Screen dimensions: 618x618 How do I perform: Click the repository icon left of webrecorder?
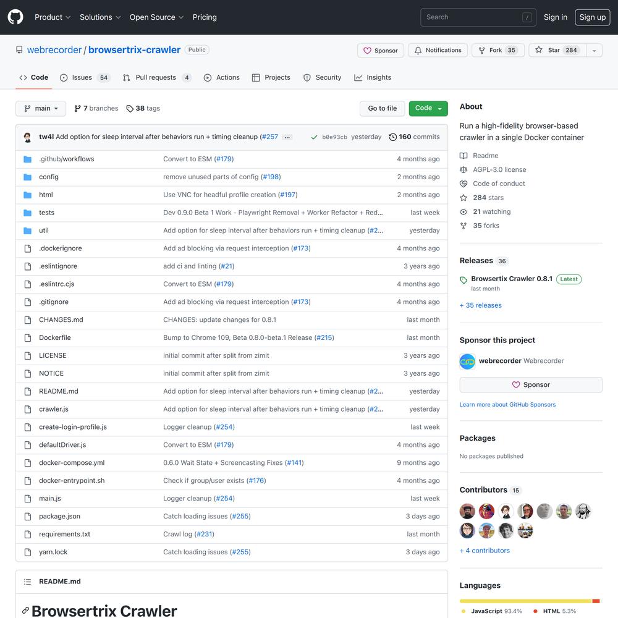pyautogui.click(x=19, y=49)
